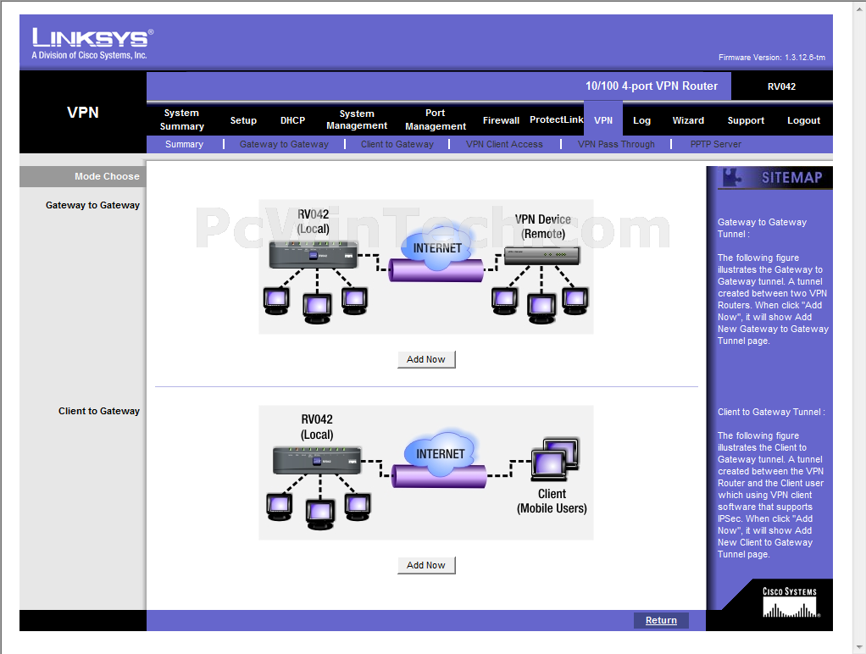Open Gateway to Gateway submenu link
Viewport: 866px width, 654px height.
(284, 144)
